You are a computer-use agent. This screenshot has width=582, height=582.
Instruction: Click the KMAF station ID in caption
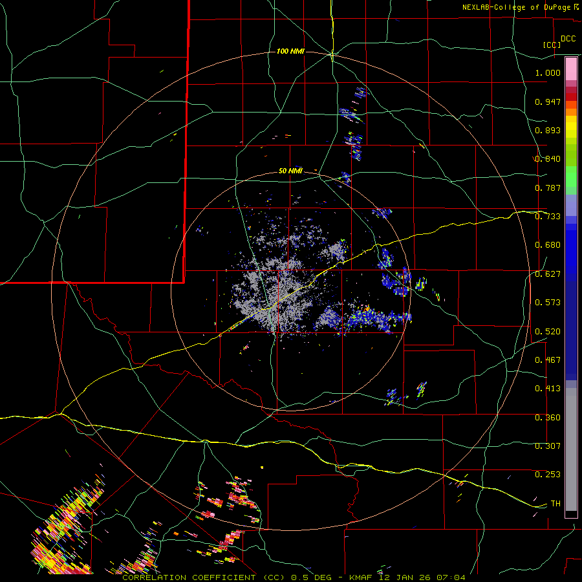point(362,577)
